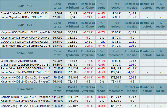This screenshot has height=108, width=167.
Task: Click Kingston 4x8GB 2400MHz CL15 HyperX name
Action: pyautogui.click(x=25, y=101)
